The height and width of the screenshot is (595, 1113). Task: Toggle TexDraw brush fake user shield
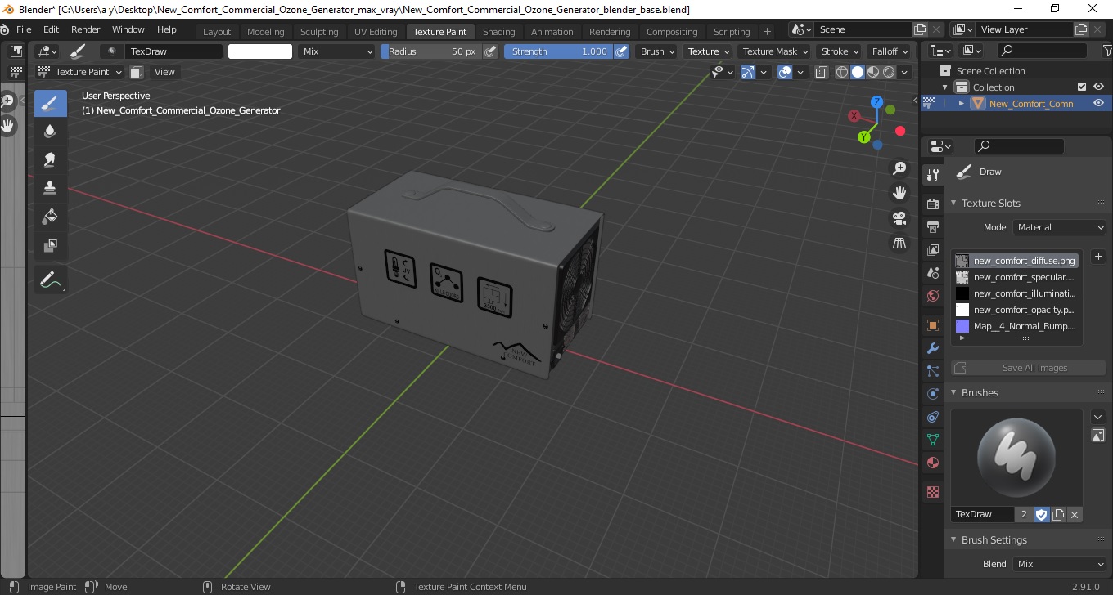click(x=1041, y=514)
